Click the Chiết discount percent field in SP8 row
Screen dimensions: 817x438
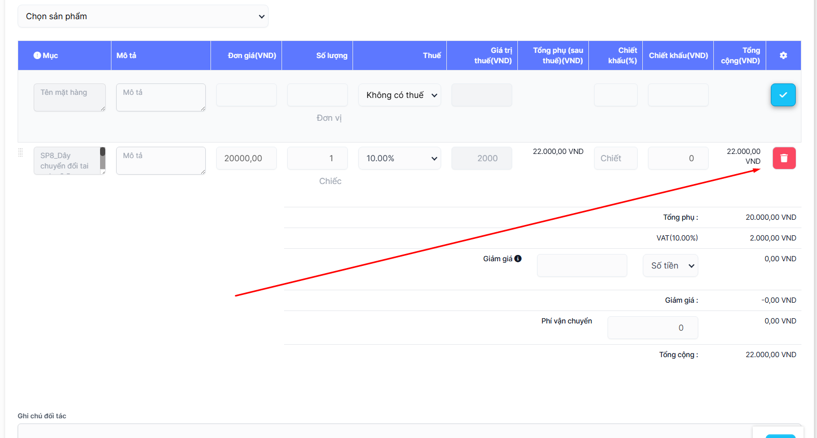coord(615,159)
